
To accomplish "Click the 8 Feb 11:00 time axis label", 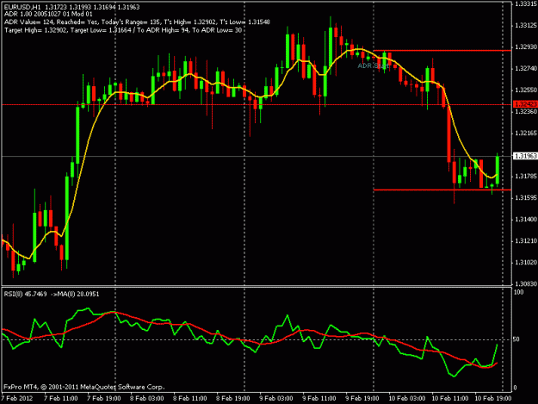I will pos(189,398).
